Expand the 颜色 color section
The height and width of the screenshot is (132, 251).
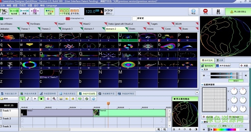(x=202, y=122)
